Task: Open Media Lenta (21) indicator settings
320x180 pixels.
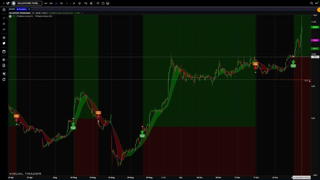Action: click(26, 16)
